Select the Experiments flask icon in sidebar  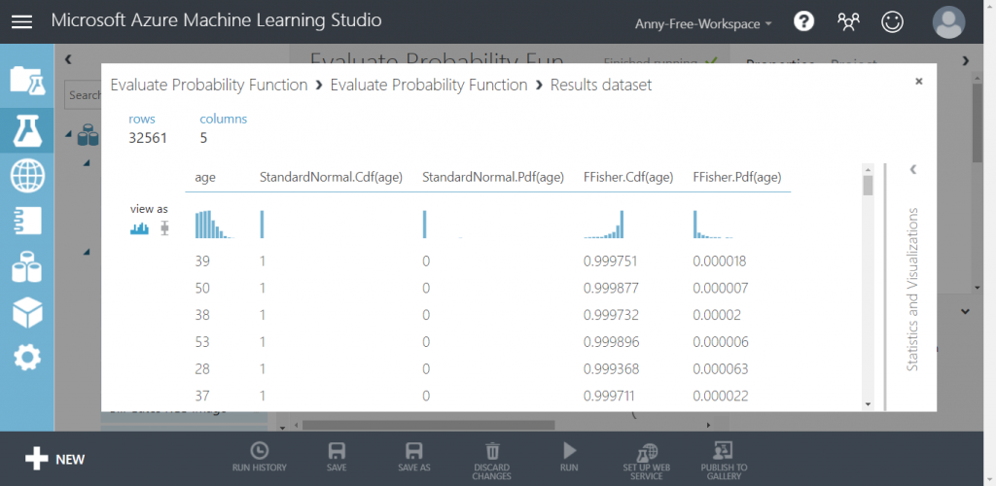27,130
